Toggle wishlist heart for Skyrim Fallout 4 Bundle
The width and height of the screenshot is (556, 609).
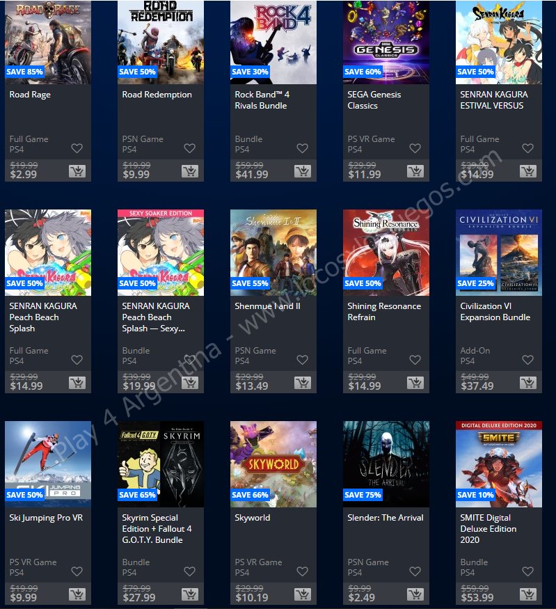coord(189,571)
